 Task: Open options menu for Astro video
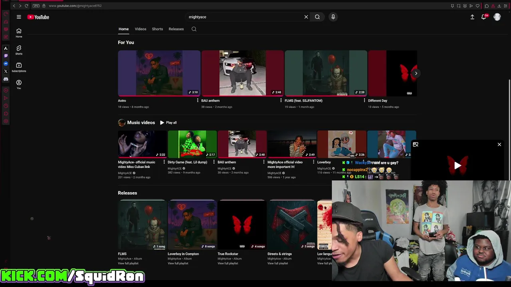click(198, 100)
